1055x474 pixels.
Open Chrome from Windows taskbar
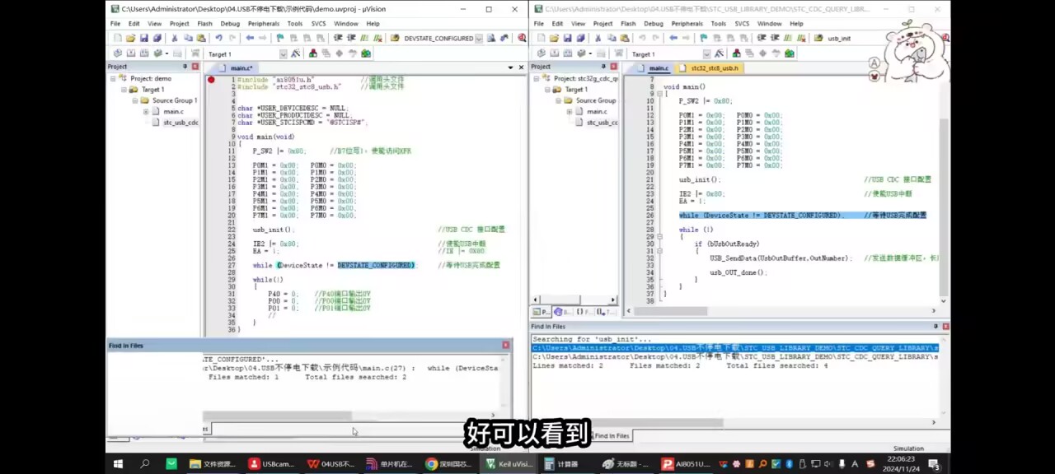431,464
